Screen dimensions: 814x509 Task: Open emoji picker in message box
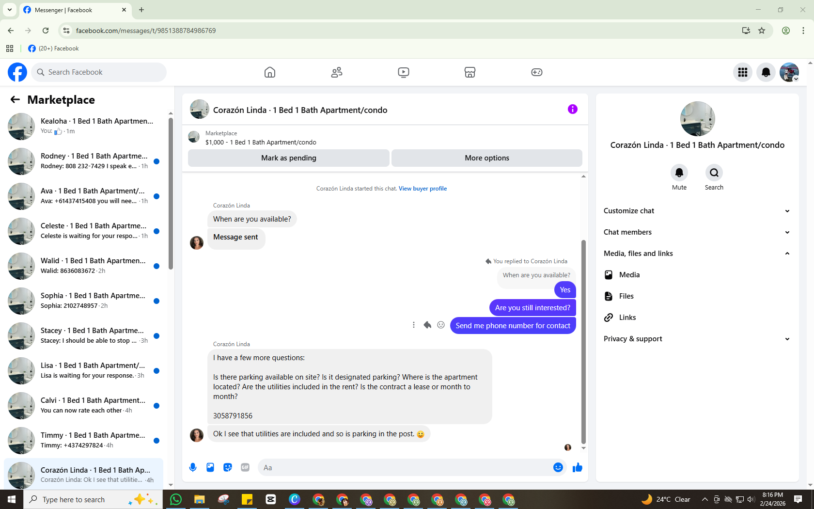pos(558,467)
